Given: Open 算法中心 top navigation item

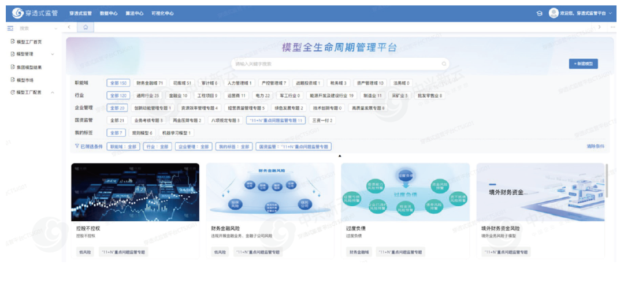Looking at the screenshot, I should 134,13.
